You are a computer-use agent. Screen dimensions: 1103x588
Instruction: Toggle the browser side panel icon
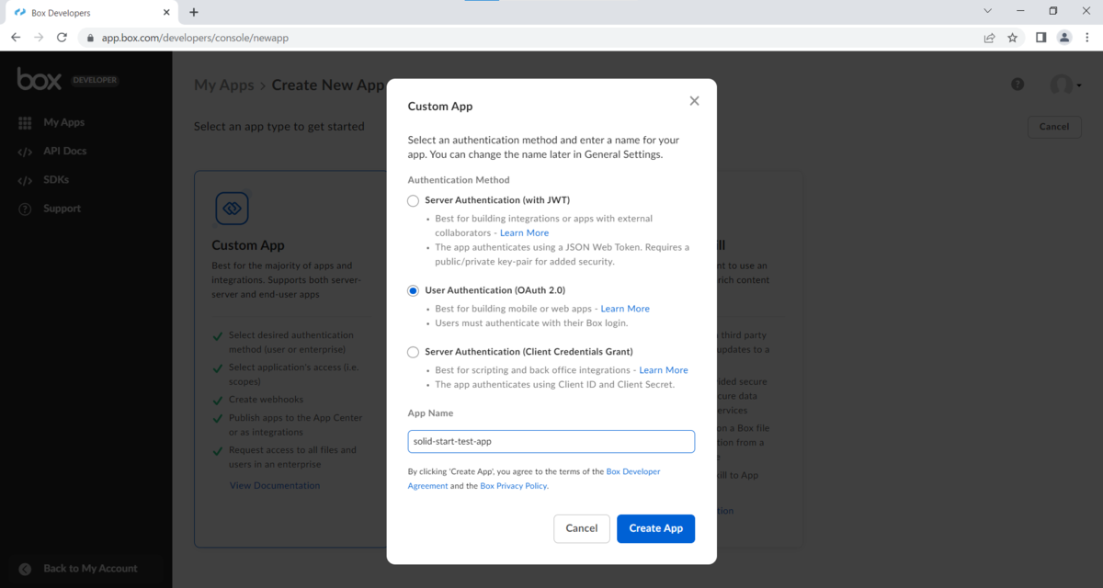pyautogui.click(x=1040, y=38)
